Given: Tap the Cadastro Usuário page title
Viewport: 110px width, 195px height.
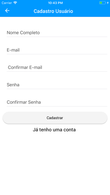Looking at the screenshot, I should pos(53,11).
